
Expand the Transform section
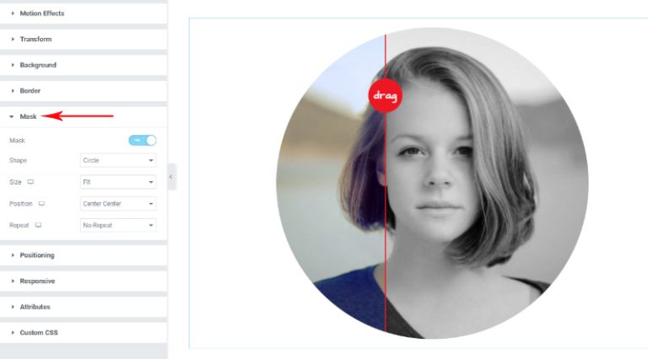(x=84, y=40)
